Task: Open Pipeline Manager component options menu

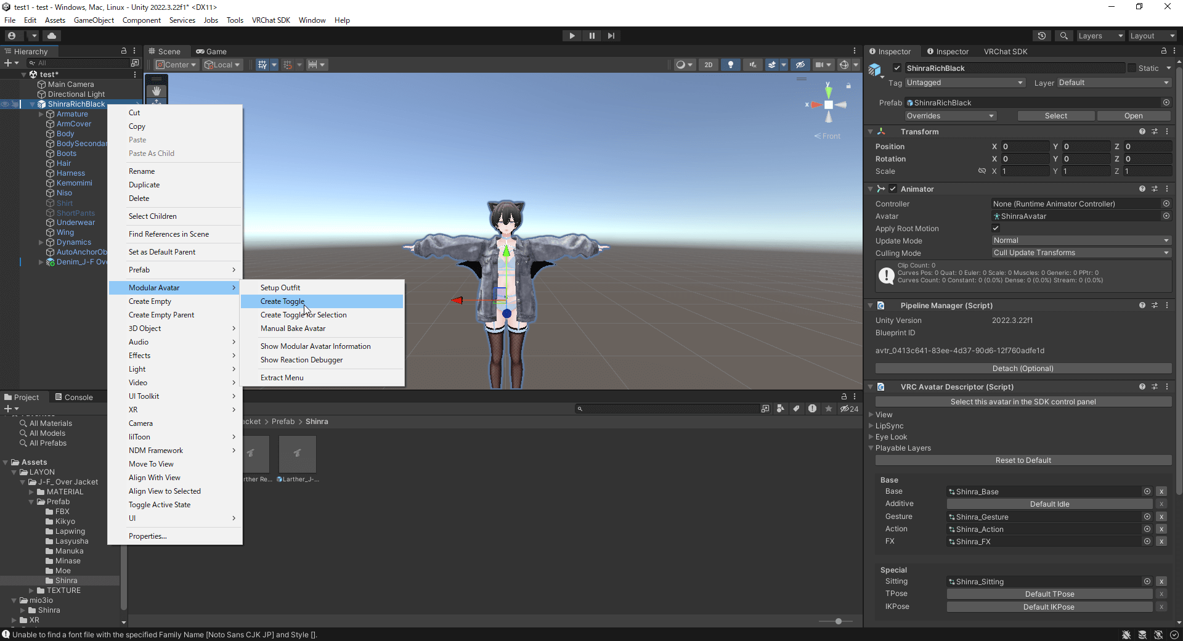Action: pos(1167,305)
